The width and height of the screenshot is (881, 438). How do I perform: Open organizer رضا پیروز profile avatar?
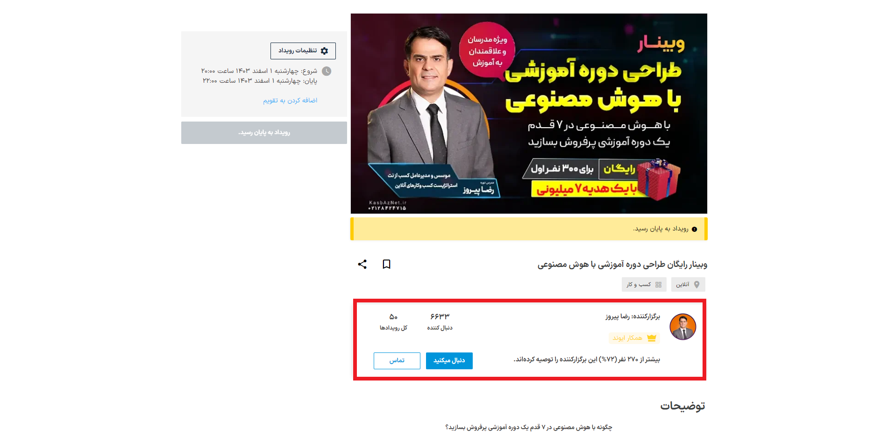(x=683, y=327)
